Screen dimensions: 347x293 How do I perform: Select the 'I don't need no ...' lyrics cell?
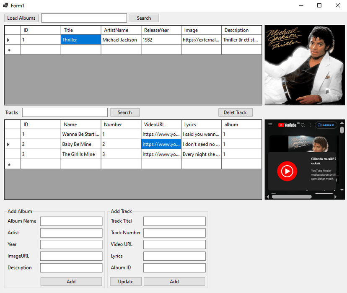coord(201,144)
